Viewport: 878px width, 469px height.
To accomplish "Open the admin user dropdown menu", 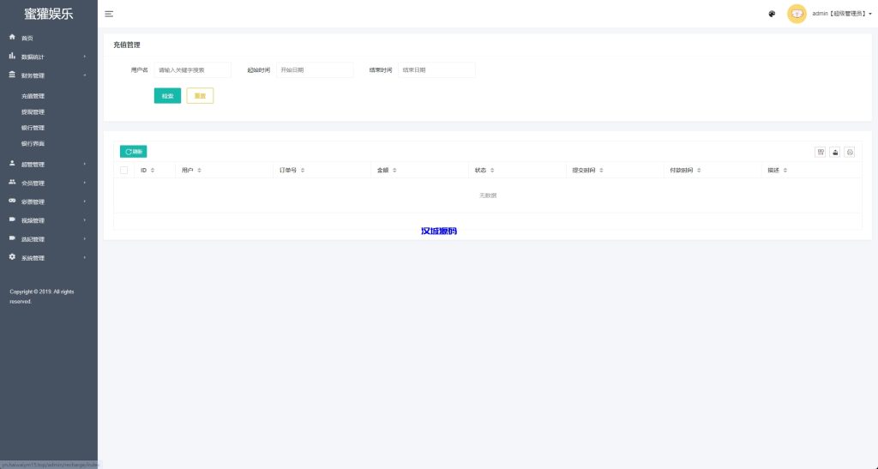I will pos(844,14).
